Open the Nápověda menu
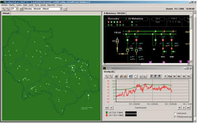The image size is (197, 123). click(x=51, y=5)
